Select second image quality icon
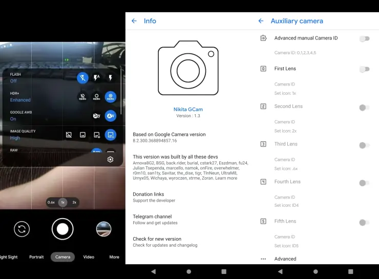 82,135
